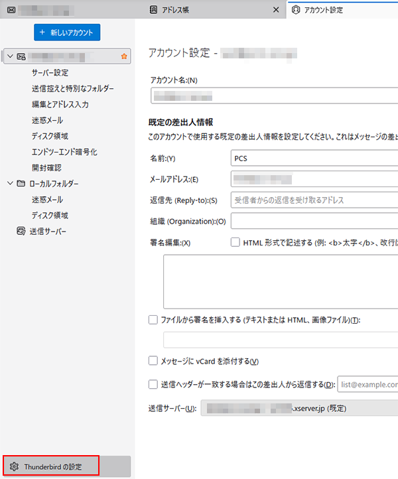Image resolution: width=398 pixels, height=479 pixels.
Task: Click the address book tab icon
Action: point(153,10)
